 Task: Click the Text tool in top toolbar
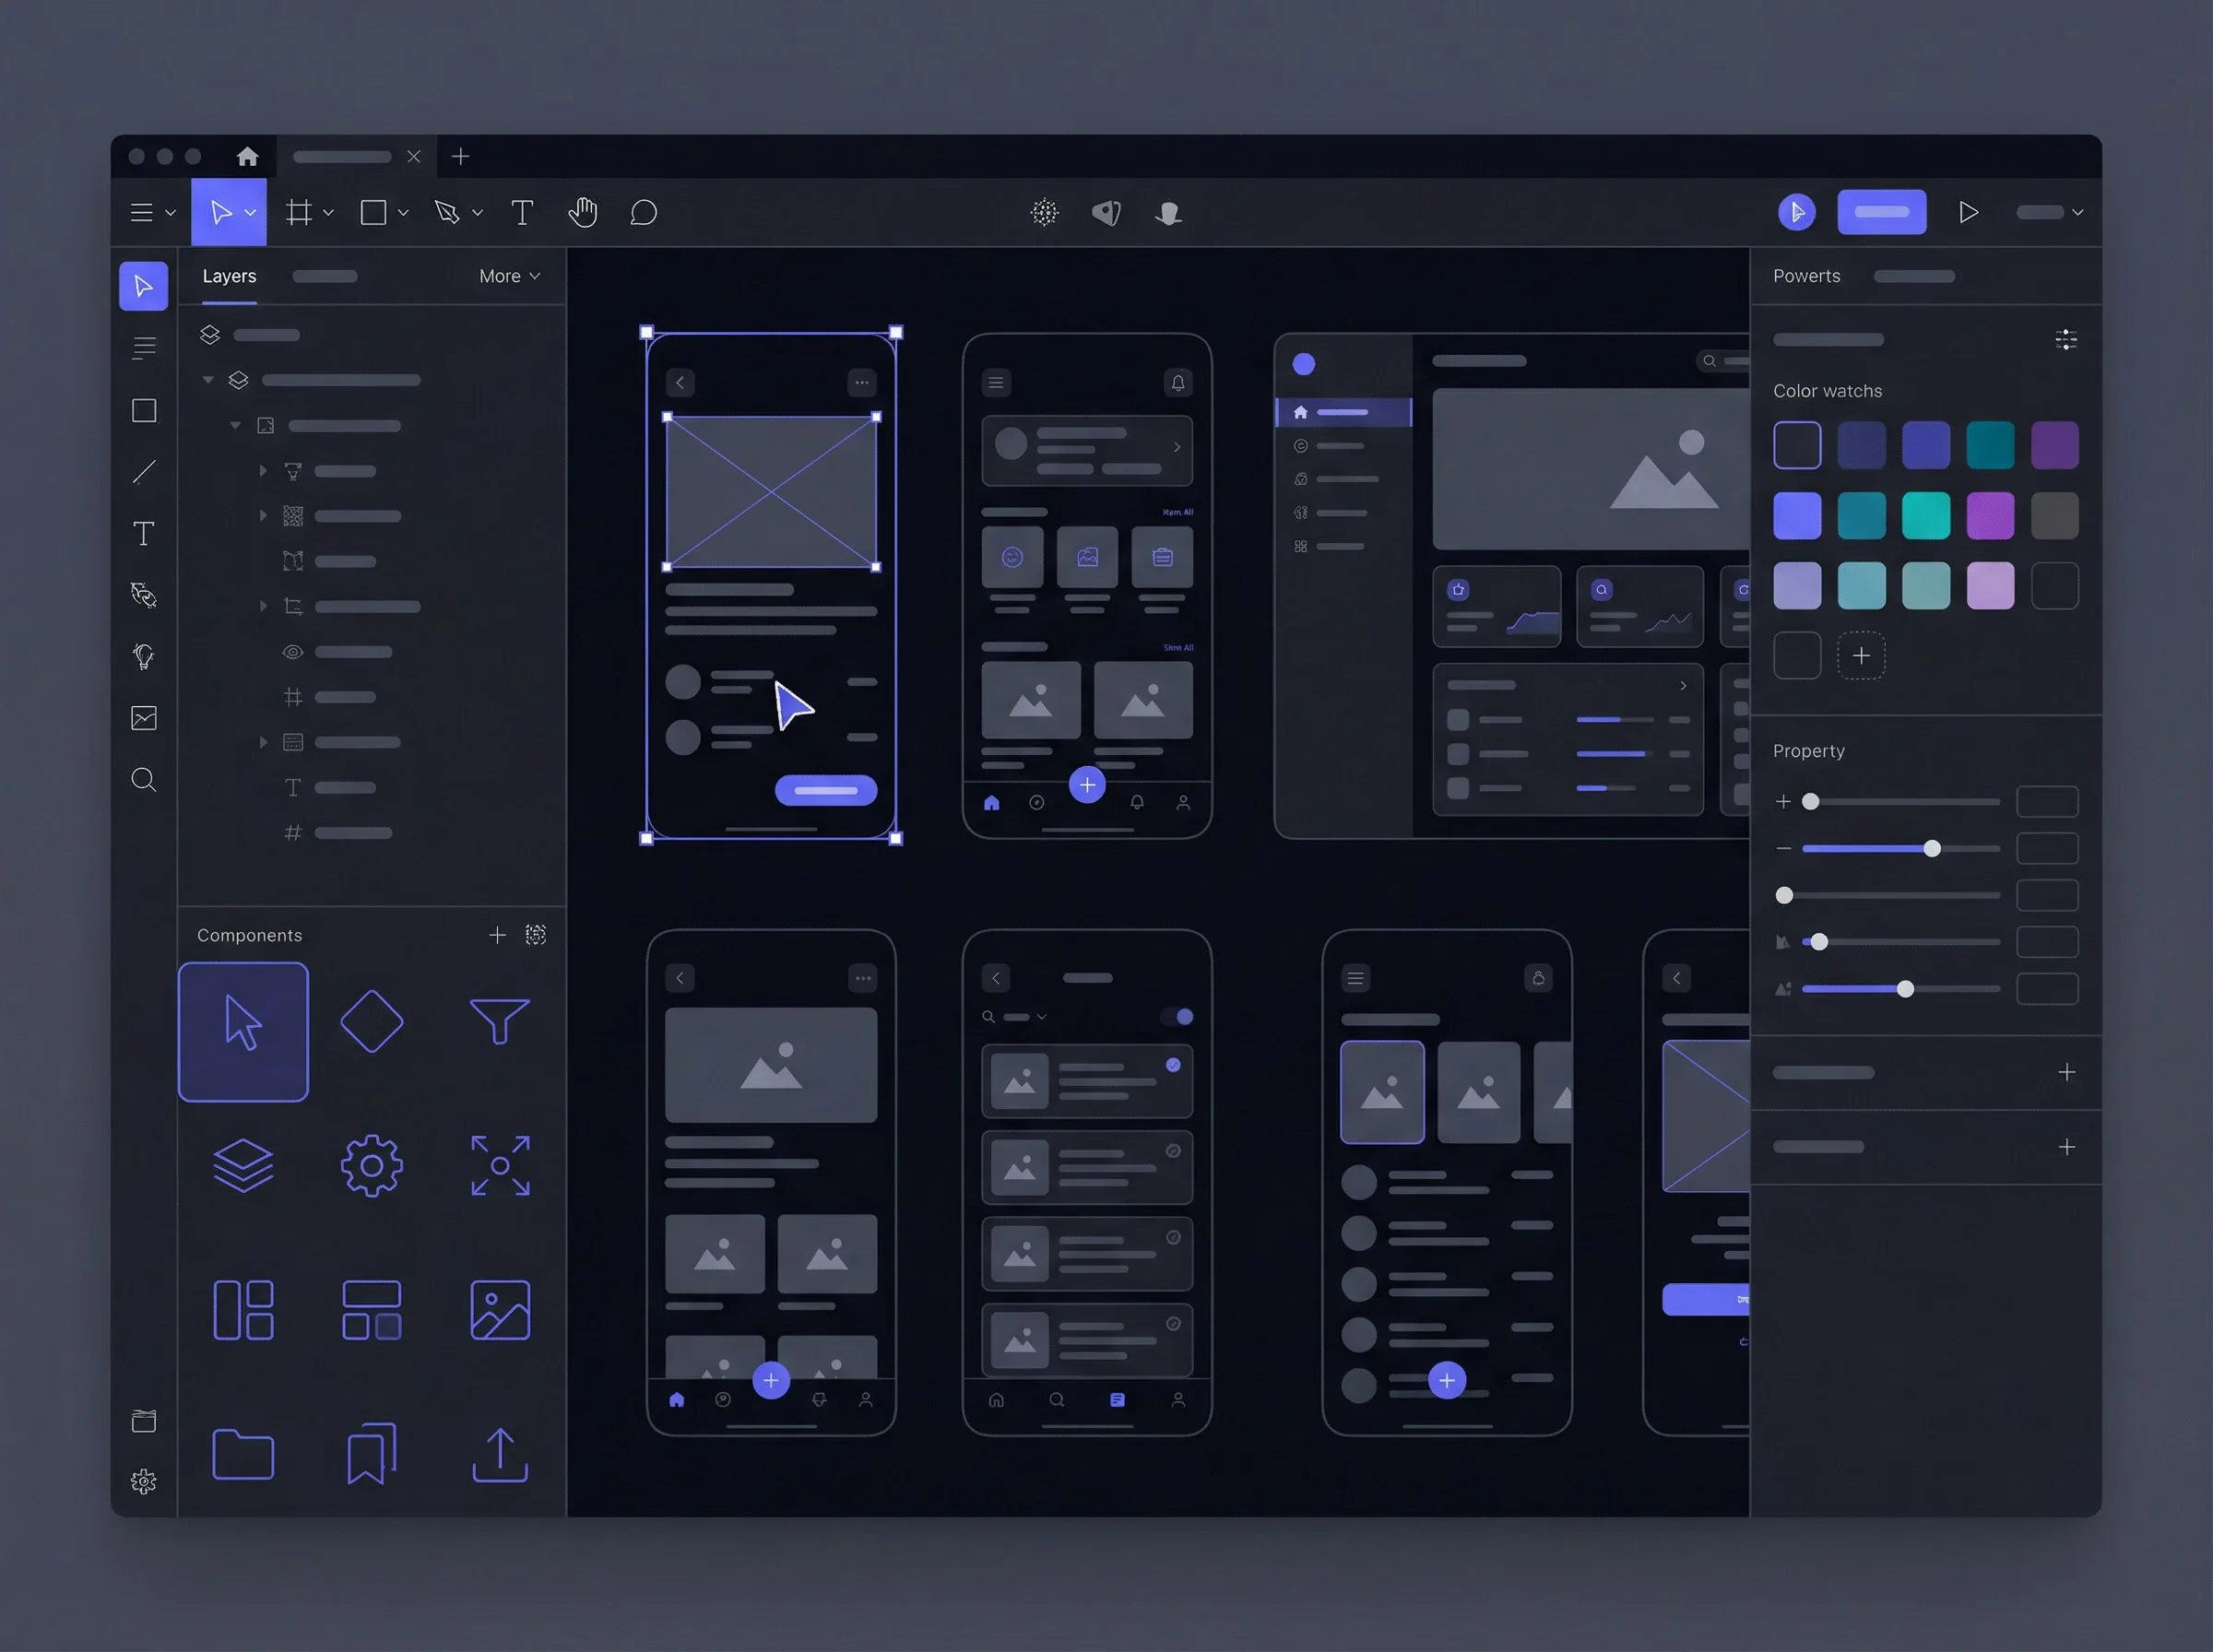[521, 213]
